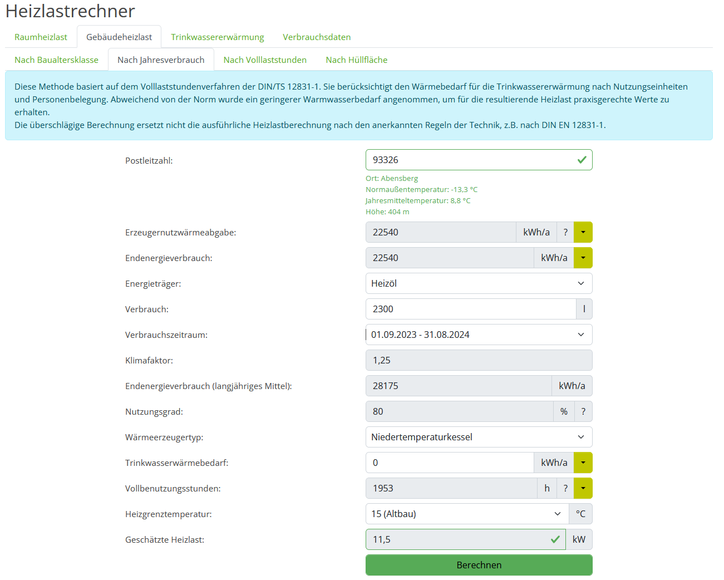Click the Postleitzahl input field
This screenshot has height=580, width=724.
point(479,160)
